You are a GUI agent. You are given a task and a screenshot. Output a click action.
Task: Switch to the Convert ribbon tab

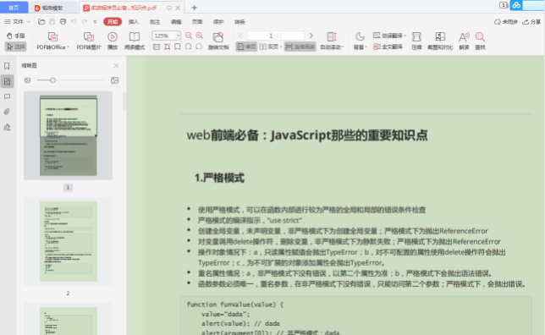pyautogui.click(x=239, y=21)
